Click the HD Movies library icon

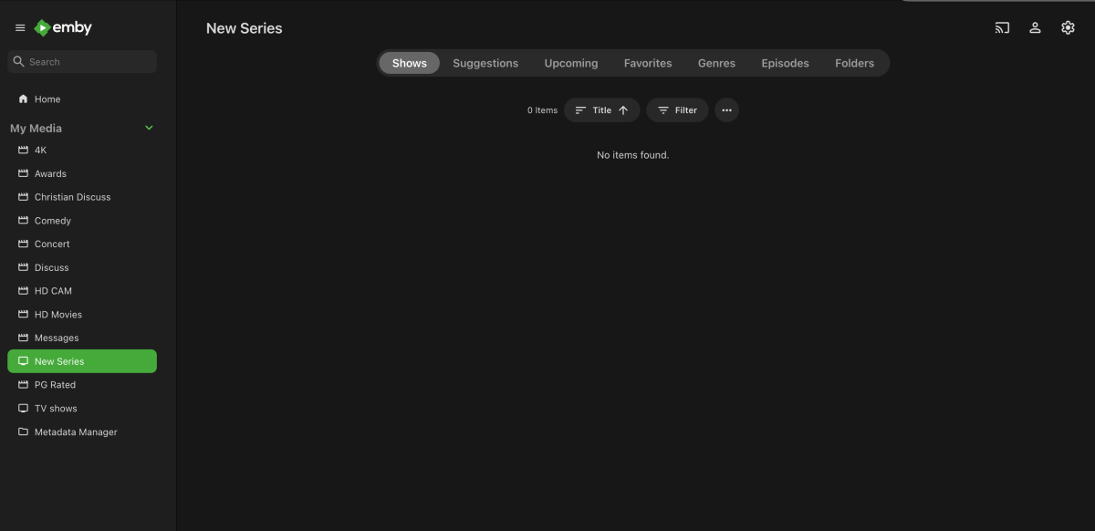click(22, 314)
